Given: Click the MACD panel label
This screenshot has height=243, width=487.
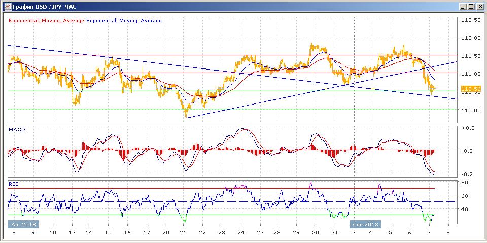Looking at the screenshot, I should (17, 129).
